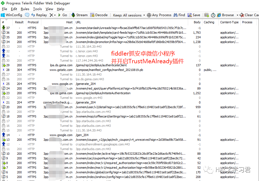259x181 pixels.
Task: Open the Rules menu
Action: pos(25,9)
